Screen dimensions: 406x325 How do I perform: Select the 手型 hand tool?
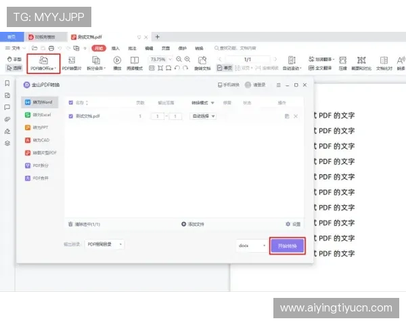[14, 59]
